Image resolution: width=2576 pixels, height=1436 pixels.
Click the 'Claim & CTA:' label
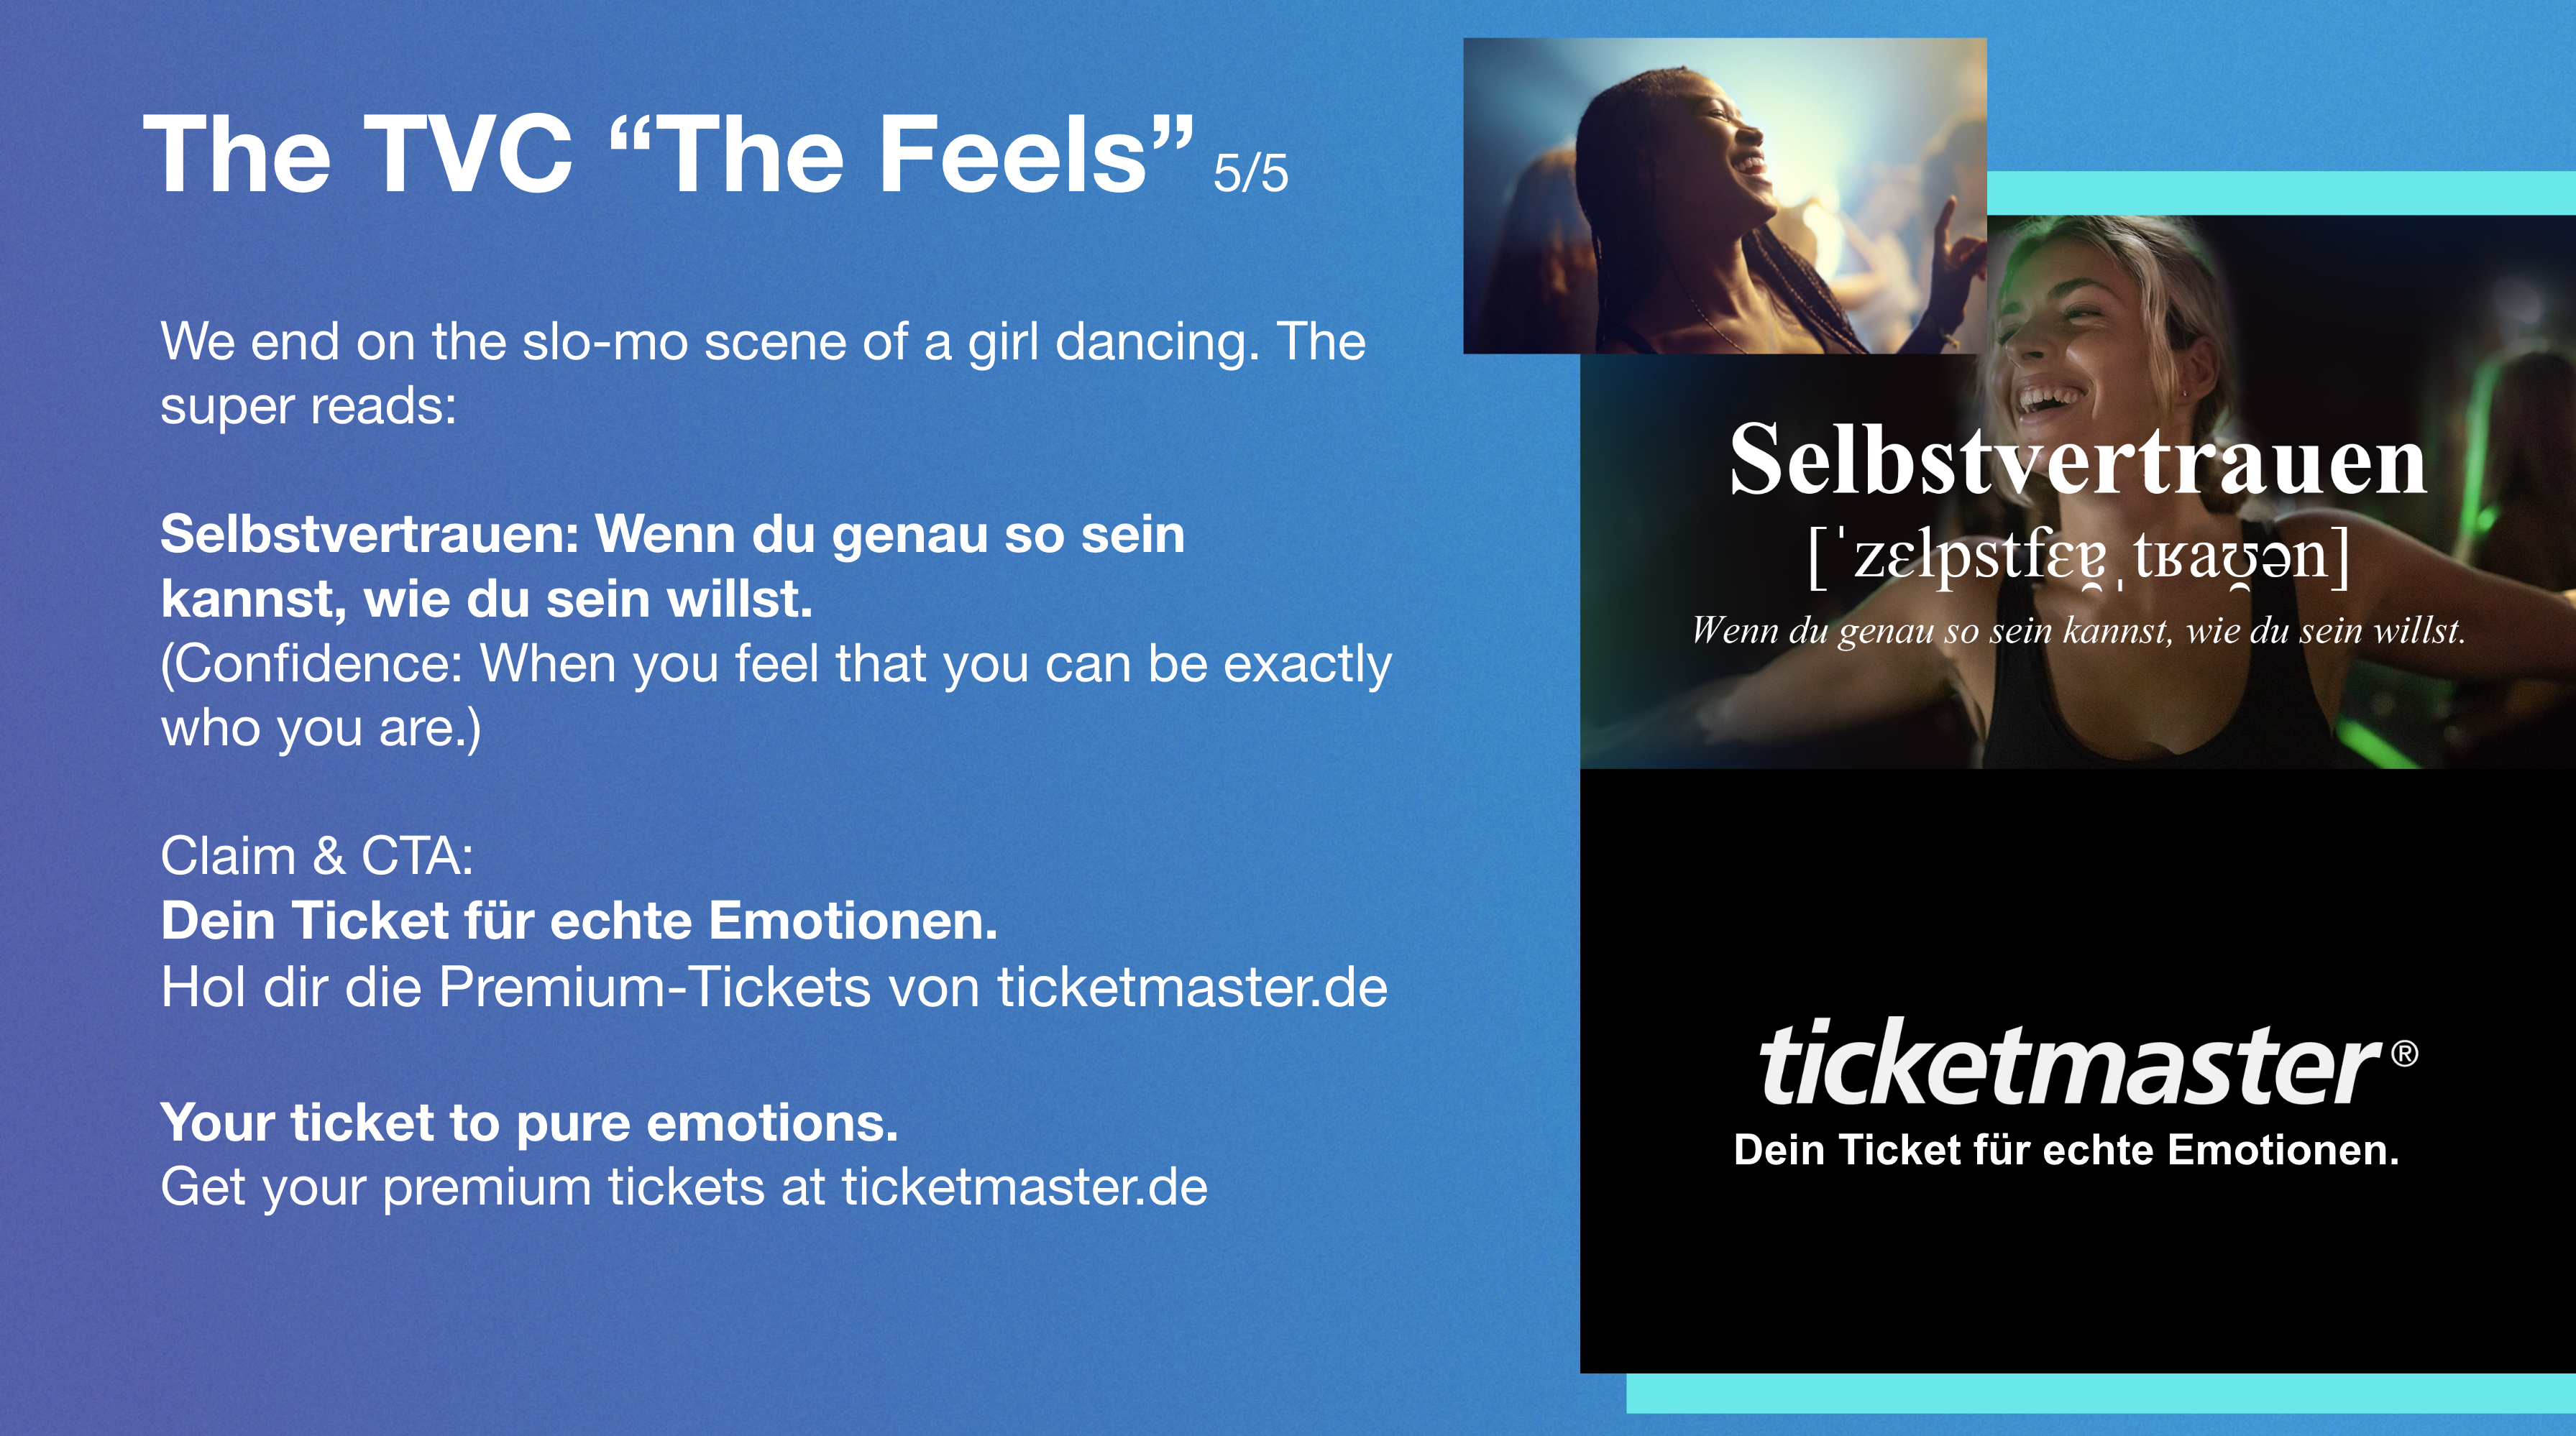(317, 856)
